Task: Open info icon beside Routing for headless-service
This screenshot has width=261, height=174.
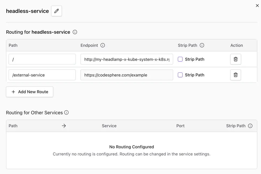Action: click(x=75, y=32)
